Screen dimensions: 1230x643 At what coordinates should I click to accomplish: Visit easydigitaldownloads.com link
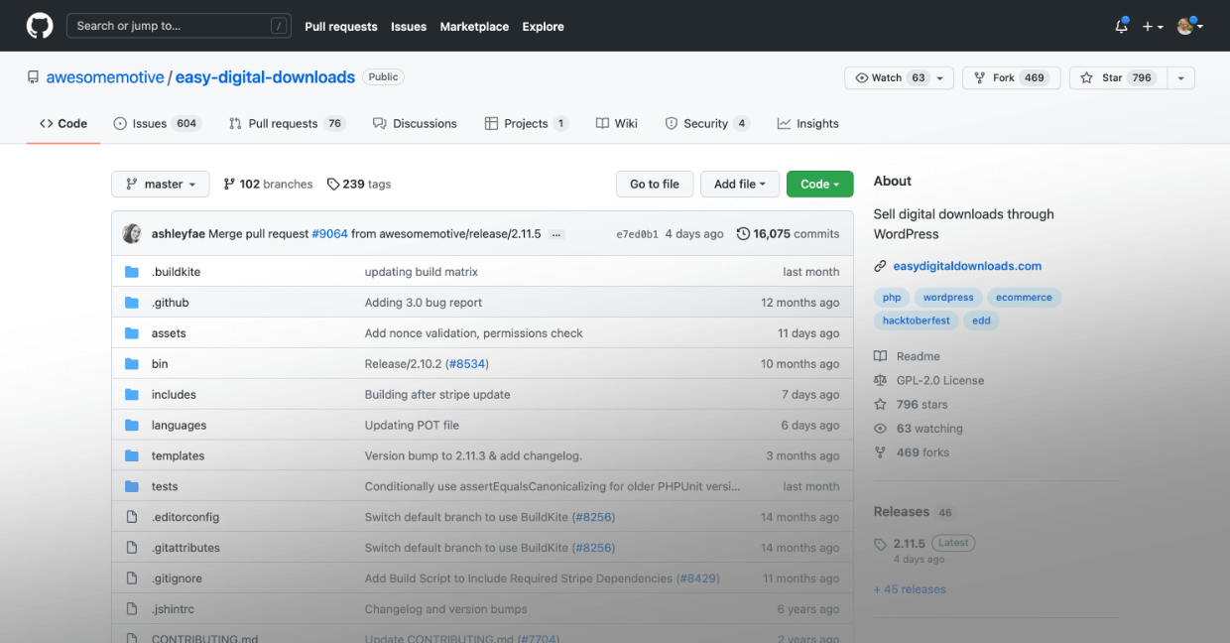[x=967, y=266]
